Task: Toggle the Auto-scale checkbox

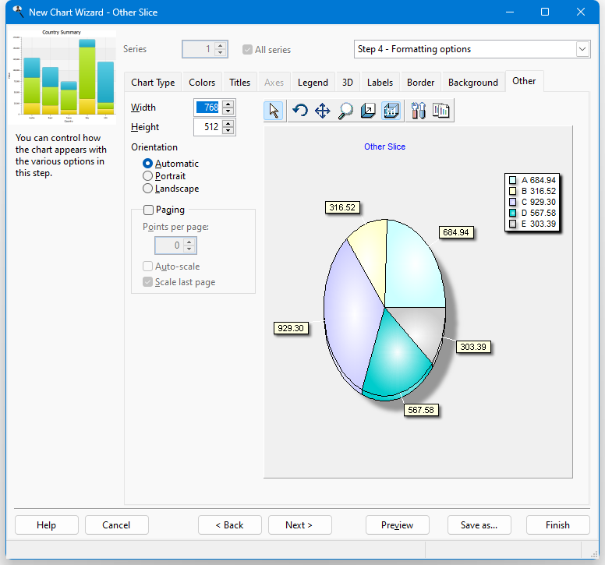Action: pos(147,267)
